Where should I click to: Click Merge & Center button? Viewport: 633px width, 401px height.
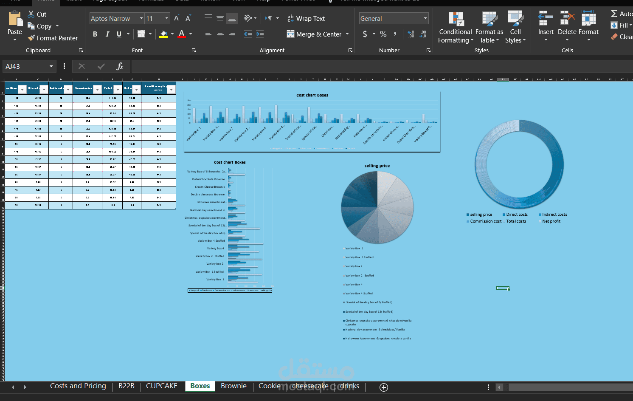pyautogui.click(x=314, y=34)
